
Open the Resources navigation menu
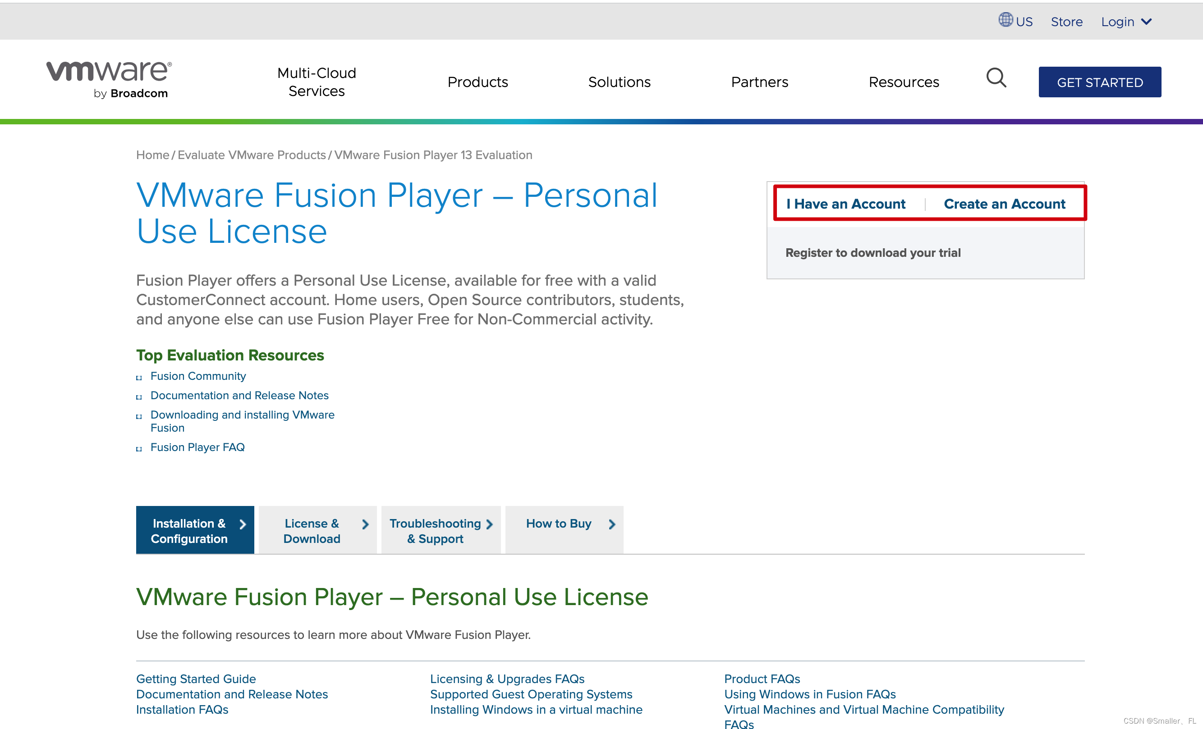tap(903, 82)
